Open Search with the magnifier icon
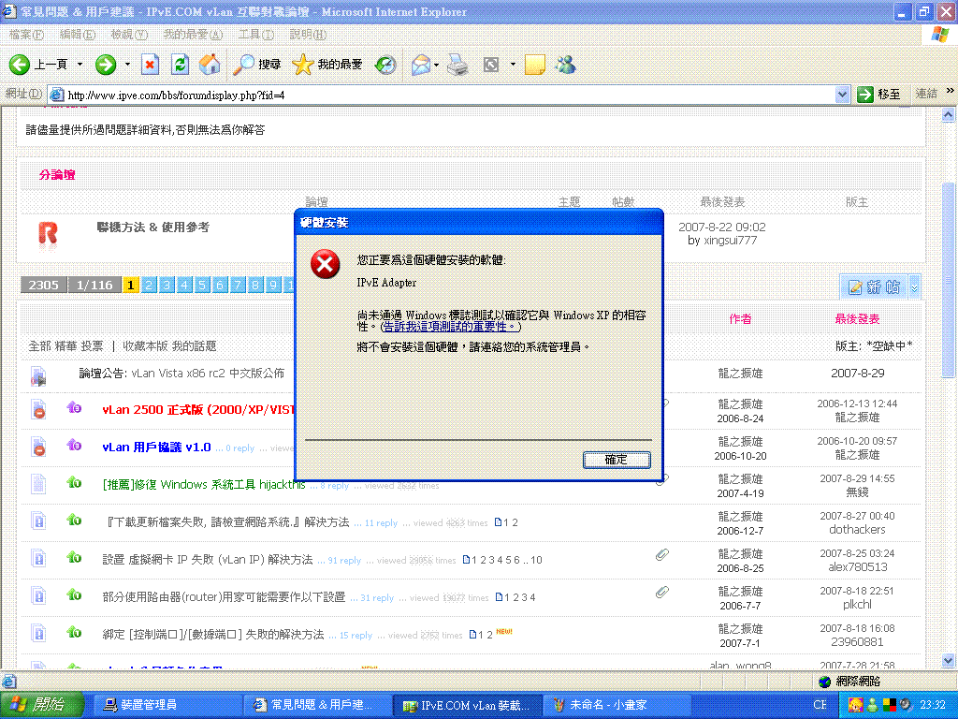The width and height of the screenshot is (958, 719). coord(243,65)
